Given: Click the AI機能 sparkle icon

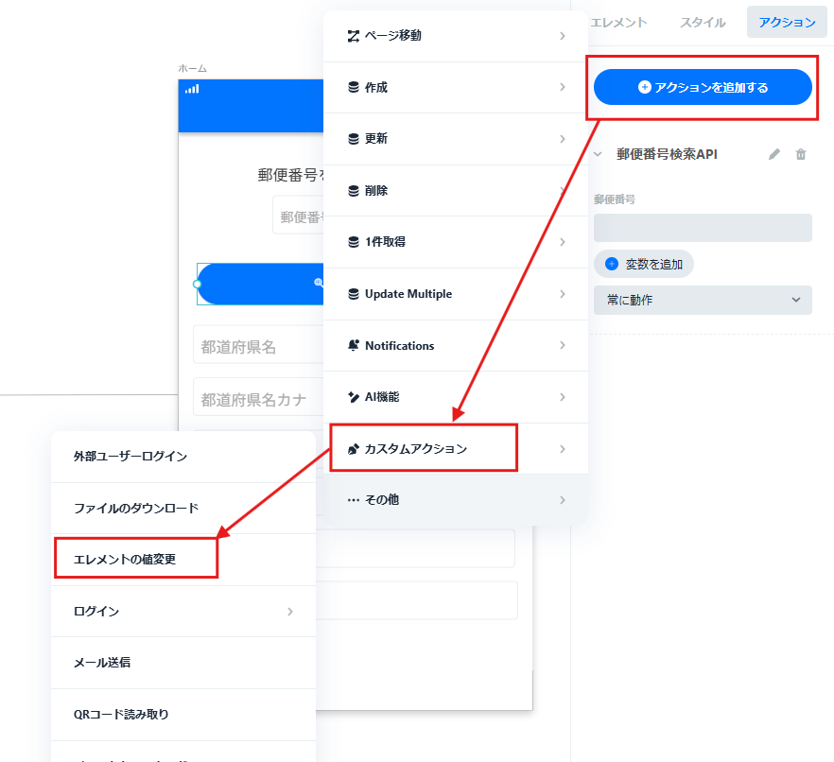Looking at the screenshot, I should pyautogui.click(x=354, y=397).
